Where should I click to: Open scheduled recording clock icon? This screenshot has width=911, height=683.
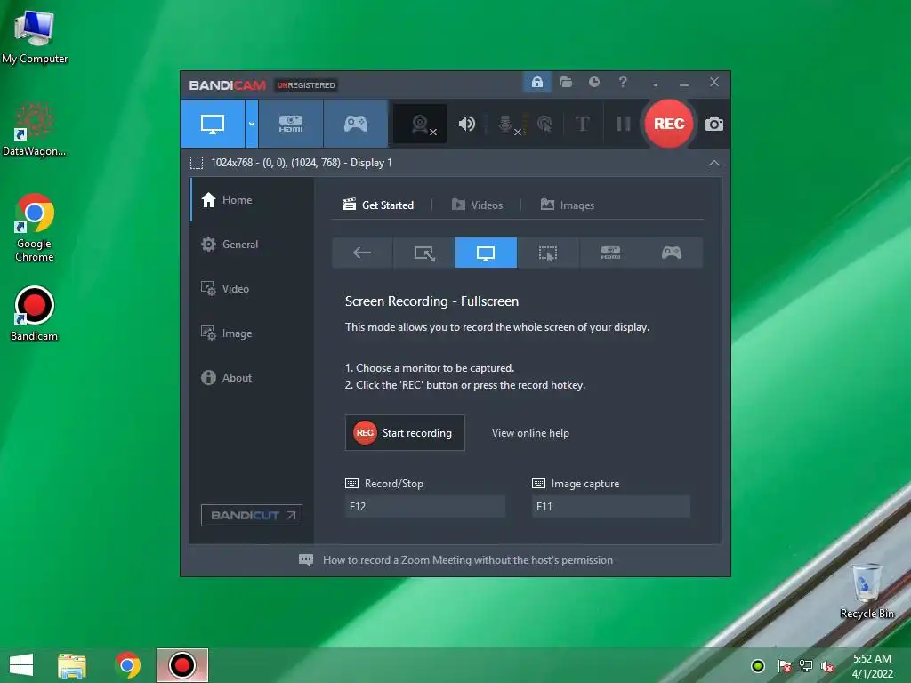tap(593, 82)
